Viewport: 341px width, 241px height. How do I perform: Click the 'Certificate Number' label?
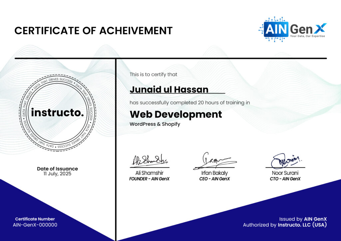point(35,219)
